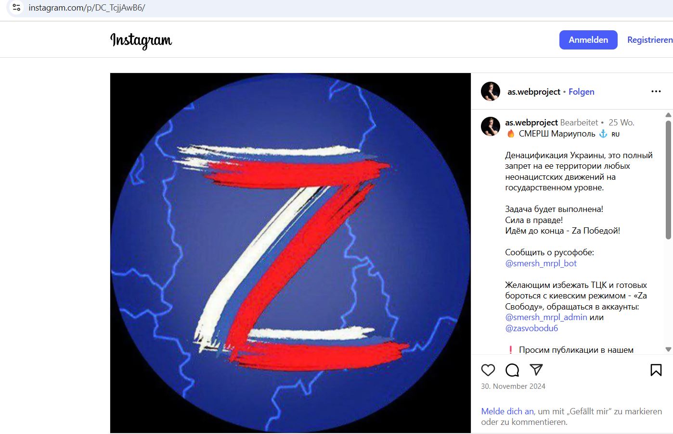Screen dimensions: 673x434
Task: Click the Anmelden button
Action: point(588,40)
